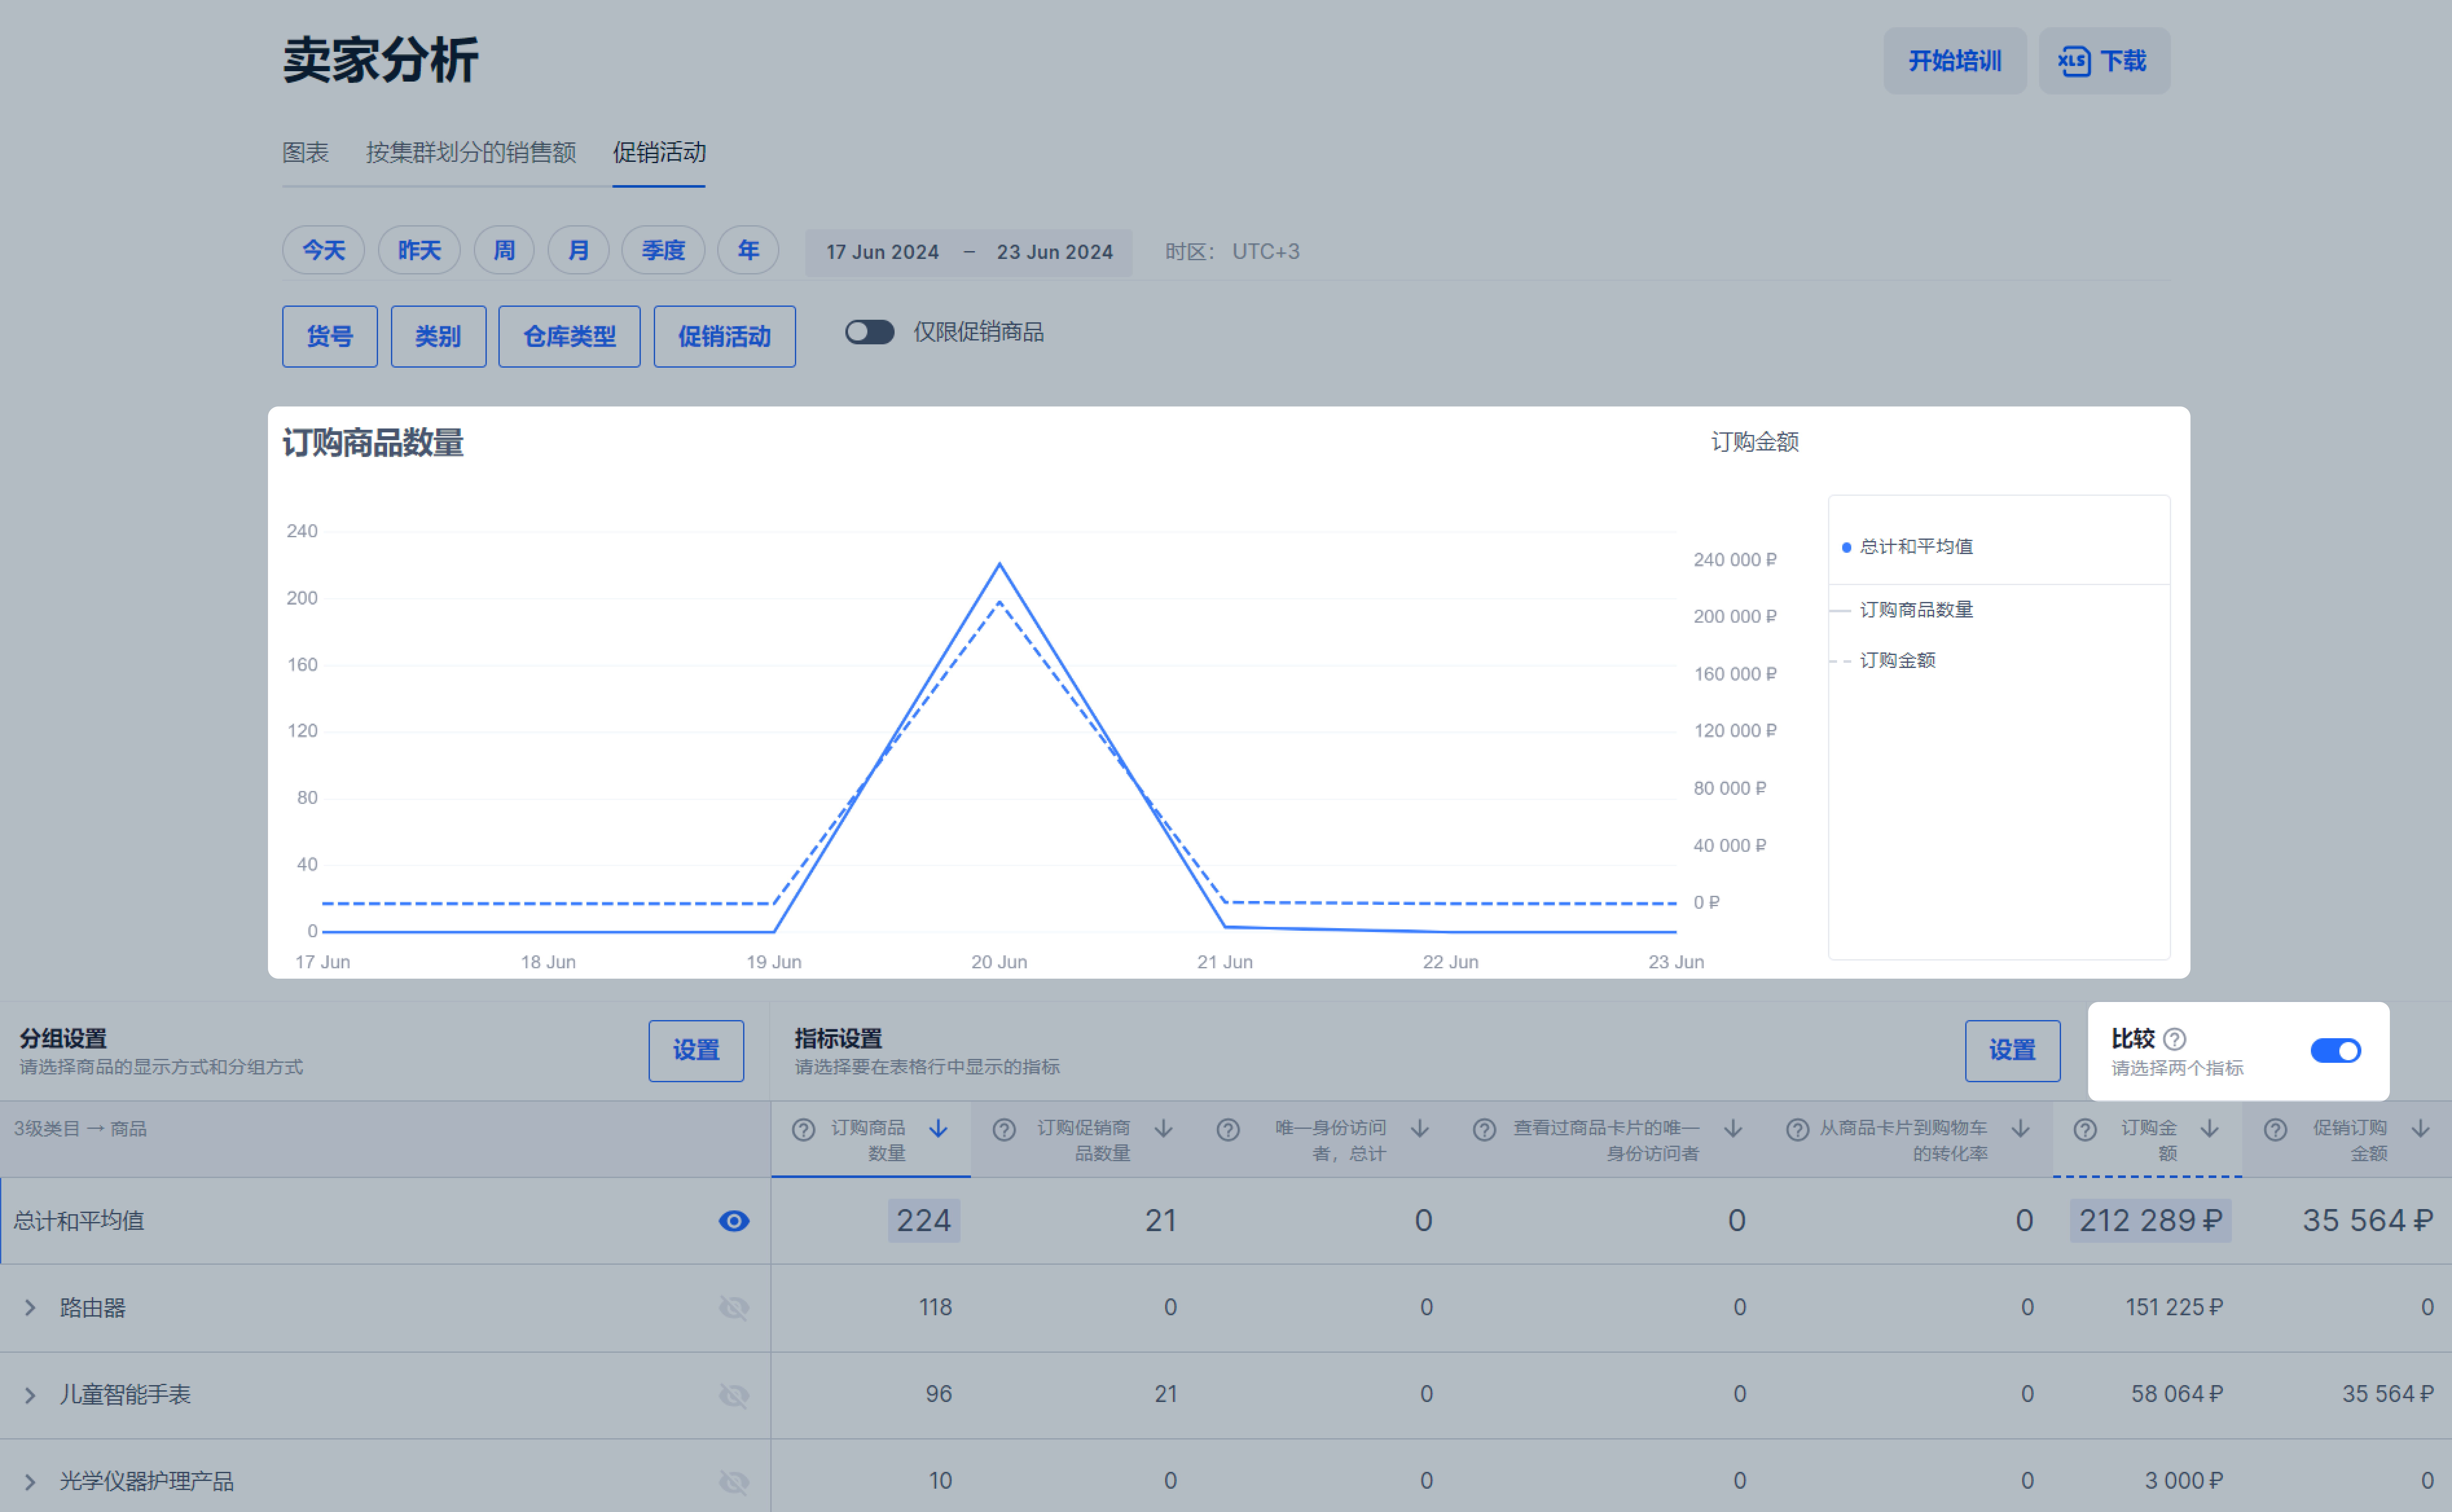Expand the 光学仪器护理产品 category row
2452x1512 pixels.
click(30, 1482)
